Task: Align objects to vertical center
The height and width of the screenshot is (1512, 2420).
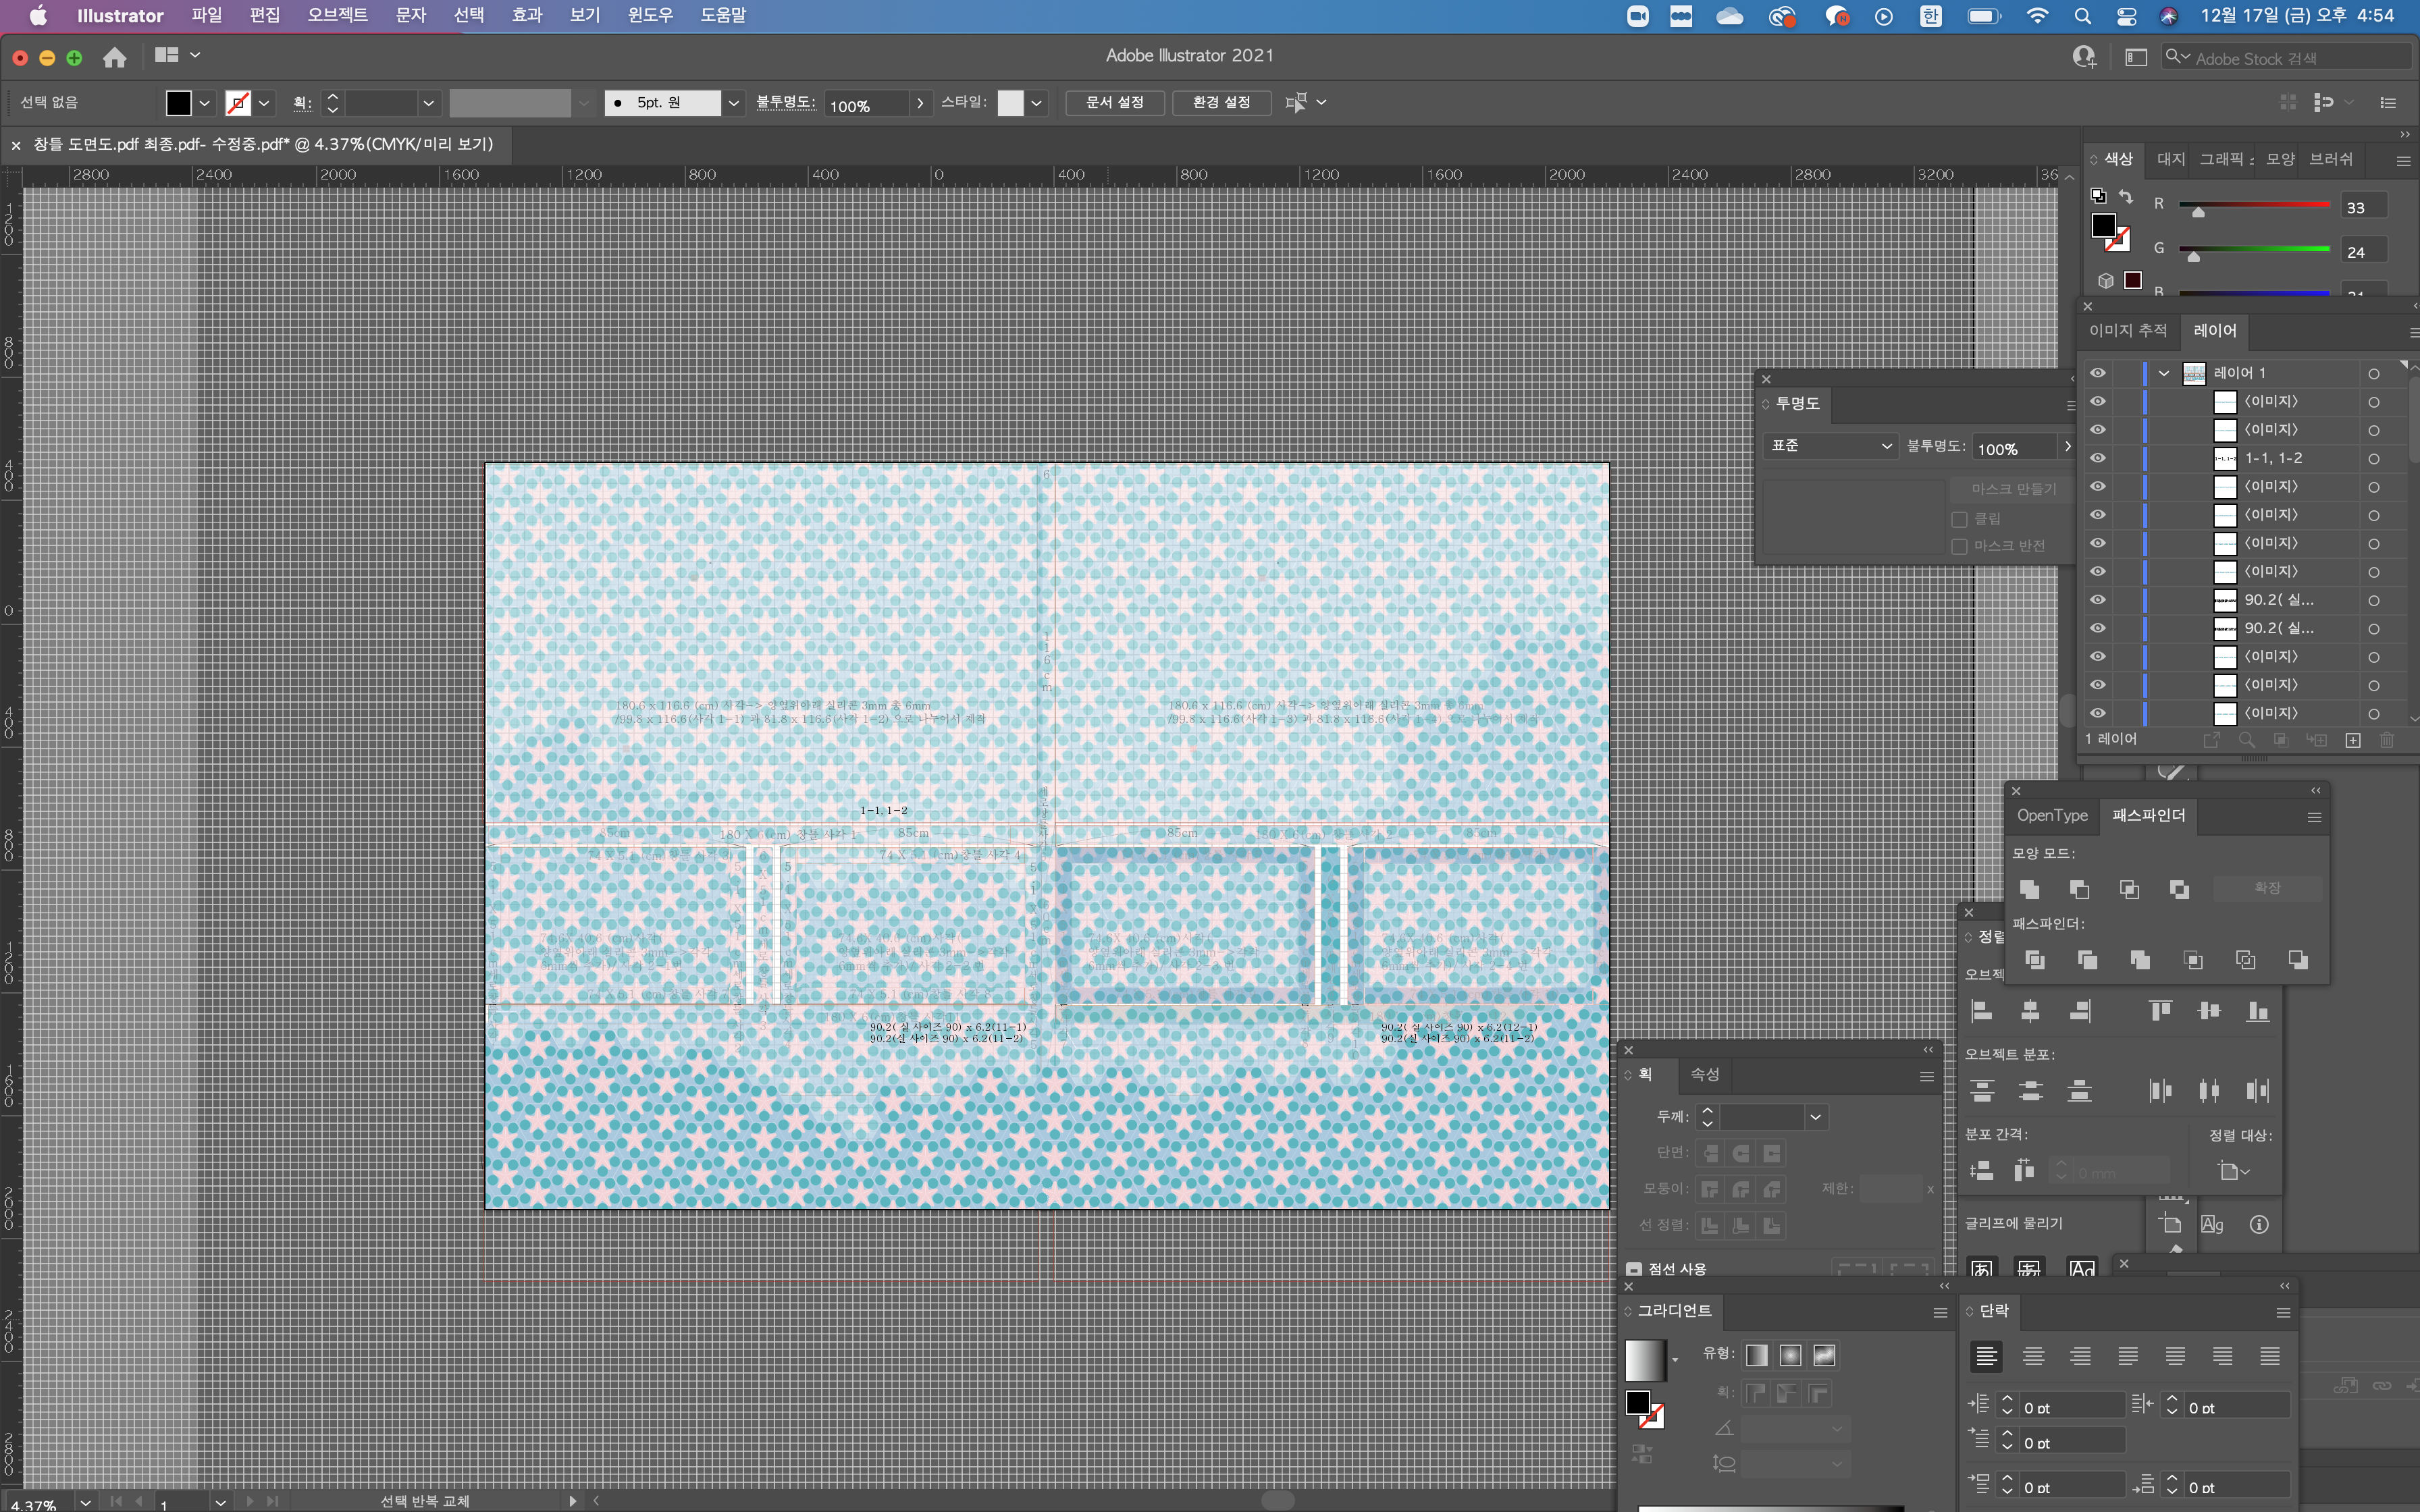Action: pos(2209,1011)
